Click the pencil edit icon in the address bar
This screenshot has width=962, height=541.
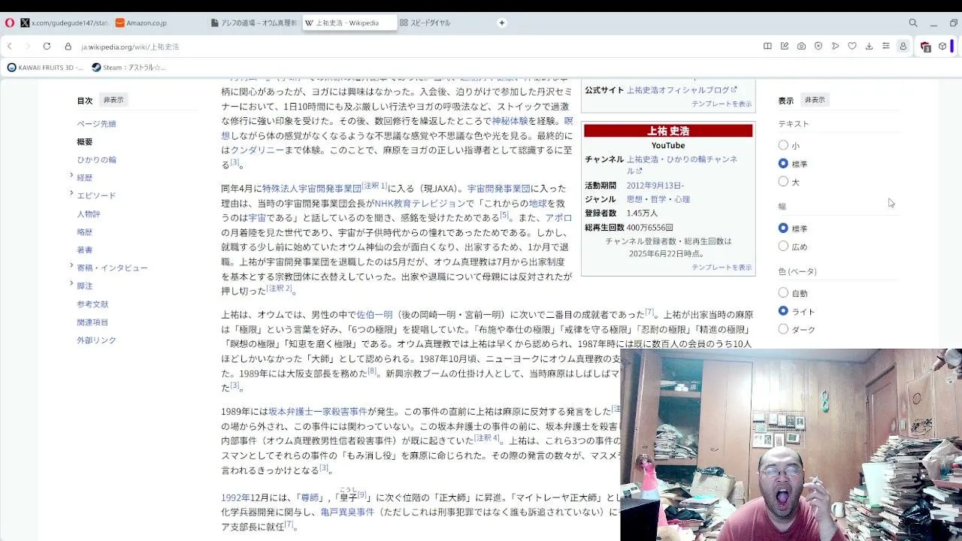click(785, 47)
